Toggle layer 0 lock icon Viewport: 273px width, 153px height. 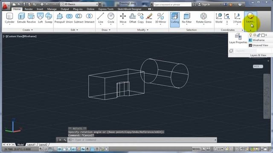point(258,35)
